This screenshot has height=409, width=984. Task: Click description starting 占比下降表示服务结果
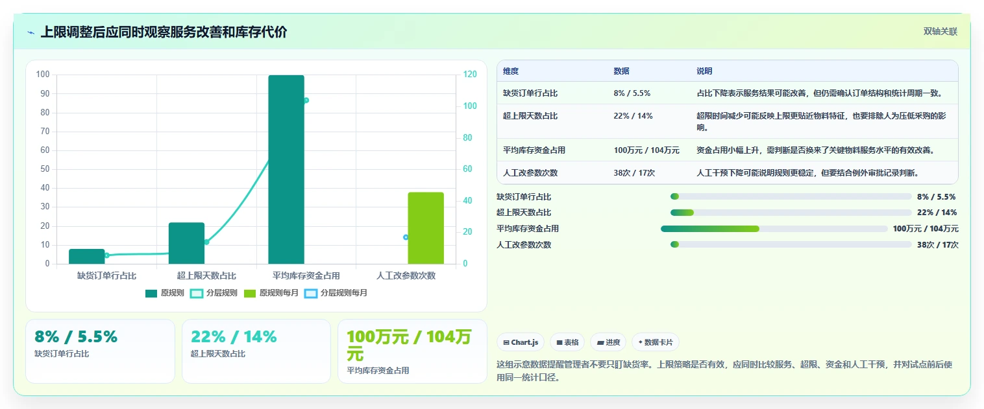coord(819,93)
